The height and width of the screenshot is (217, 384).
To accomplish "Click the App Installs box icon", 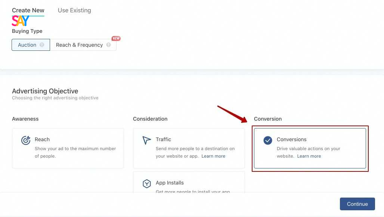I will tap(147, 183).
